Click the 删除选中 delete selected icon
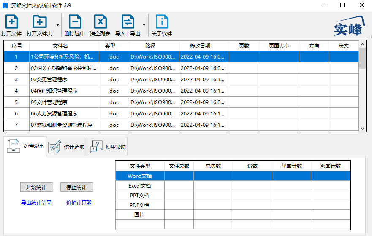 pyautogui.click(x=75, y=22)
